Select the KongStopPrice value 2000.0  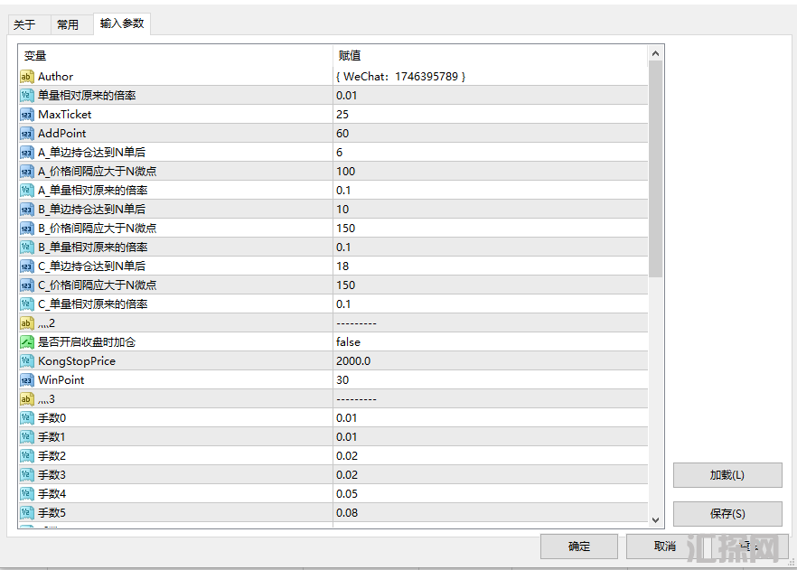353,361
